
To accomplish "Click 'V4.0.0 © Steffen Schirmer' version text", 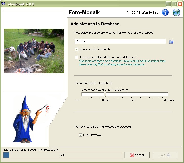I will click(x=143, y=13).
